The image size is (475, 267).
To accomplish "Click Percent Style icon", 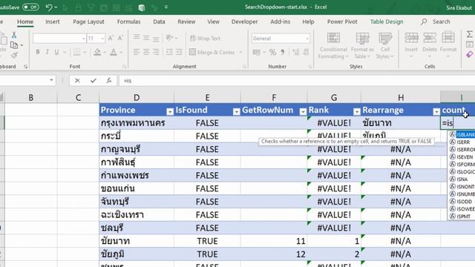I will (272, 53).
